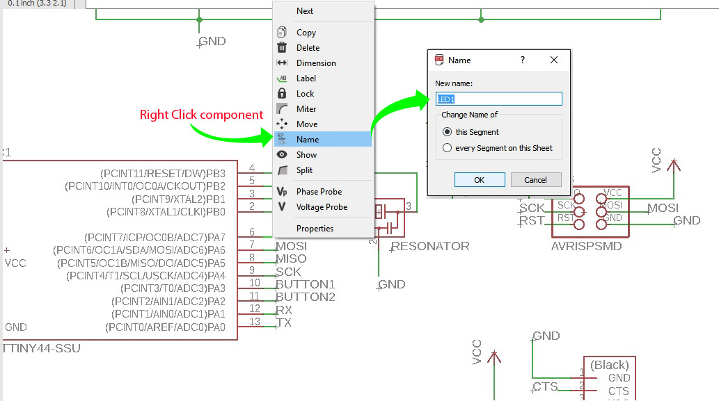Click the BUTTON2 net label
The image size is (719, 401).
(306, 297)
